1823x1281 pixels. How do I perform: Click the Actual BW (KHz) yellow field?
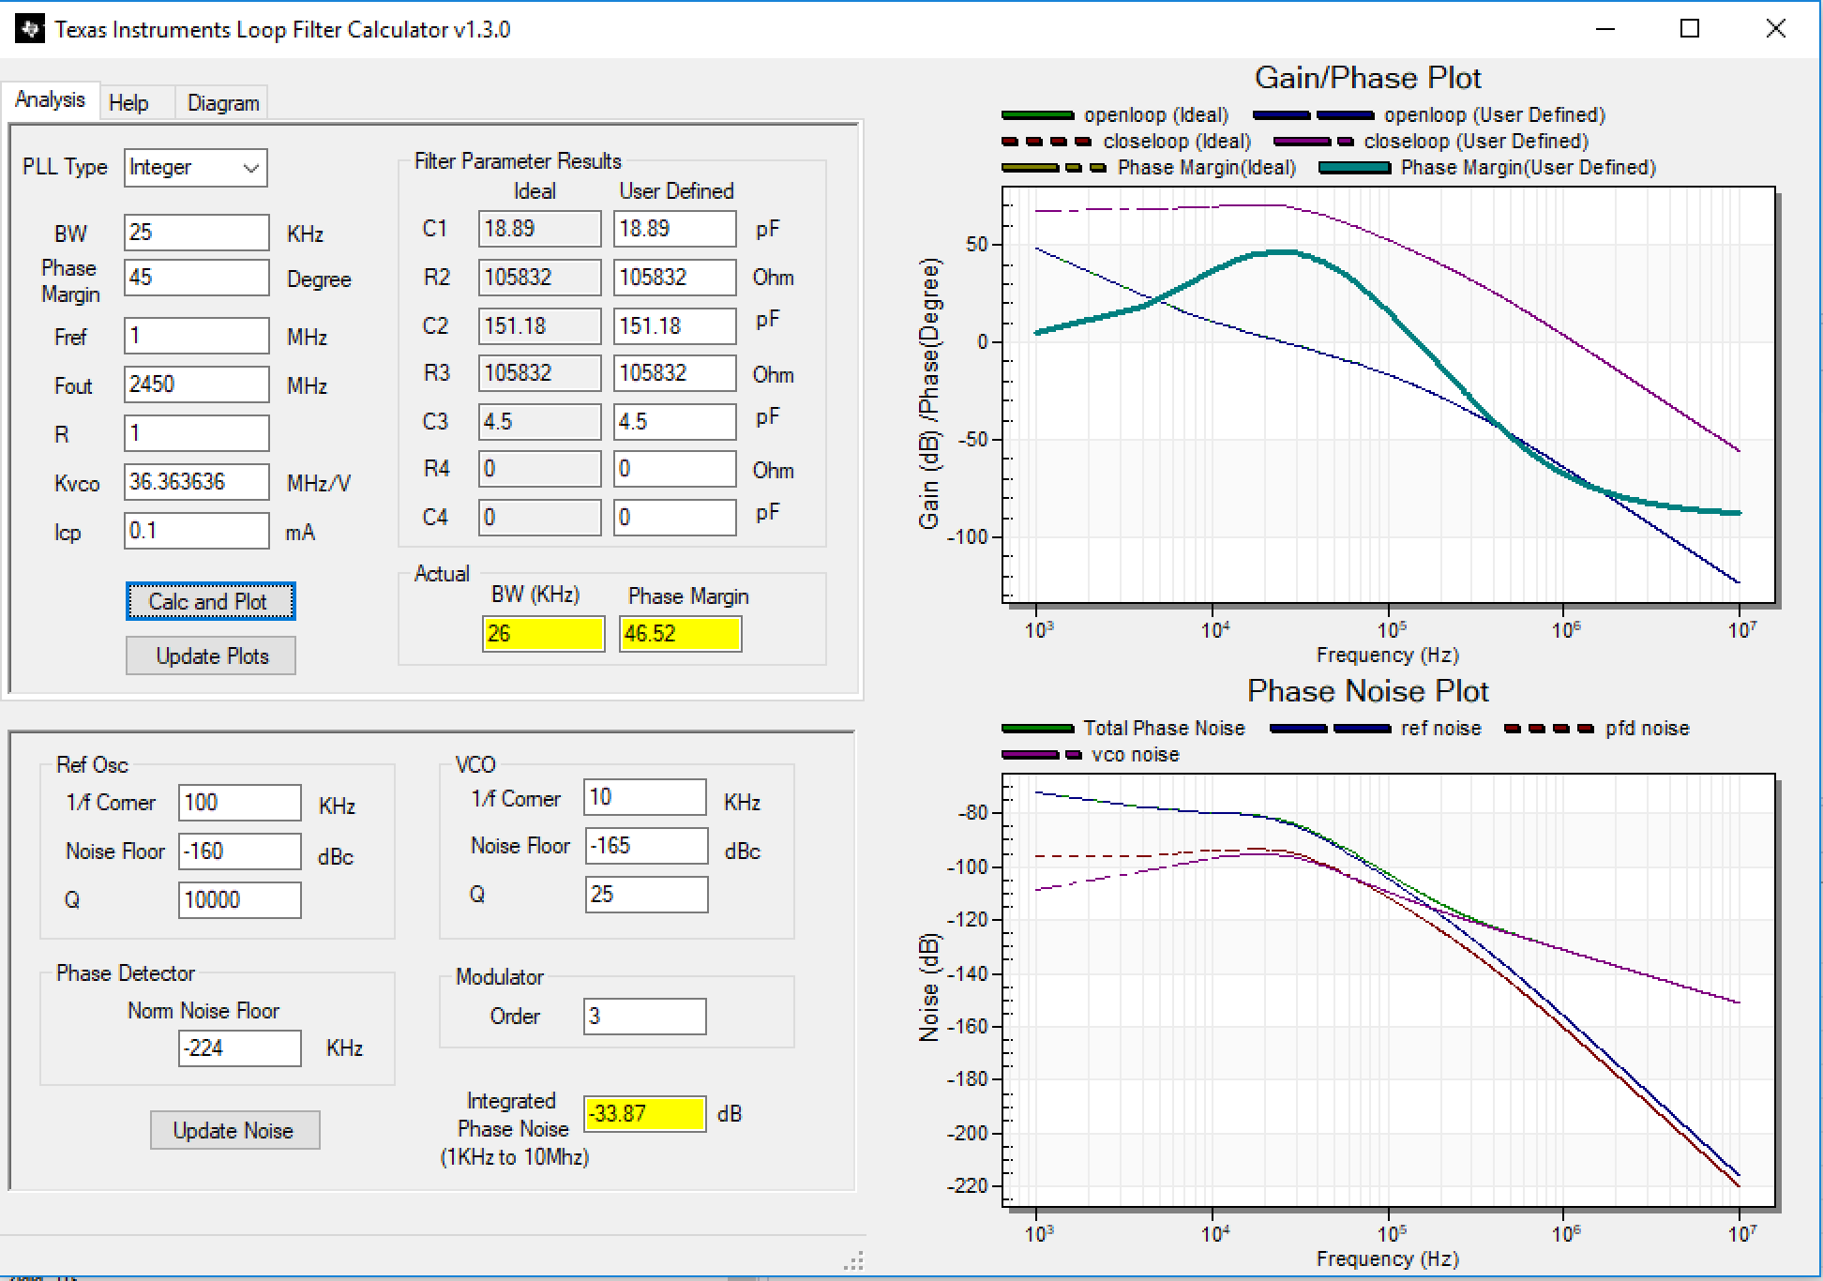coord(544,634)
